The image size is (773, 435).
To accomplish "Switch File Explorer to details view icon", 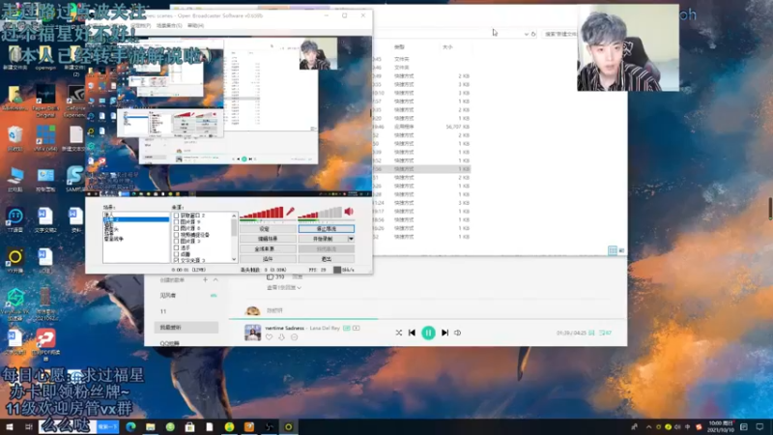I will [613, 250].
